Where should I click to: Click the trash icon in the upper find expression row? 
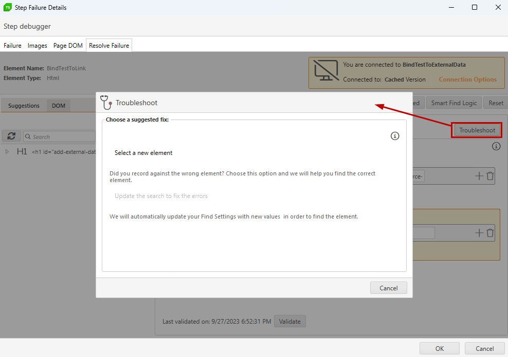coord(490,176)
